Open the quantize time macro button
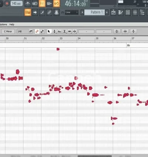 click(125, 31)
